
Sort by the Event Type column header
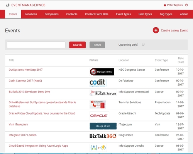pos(161,60)
